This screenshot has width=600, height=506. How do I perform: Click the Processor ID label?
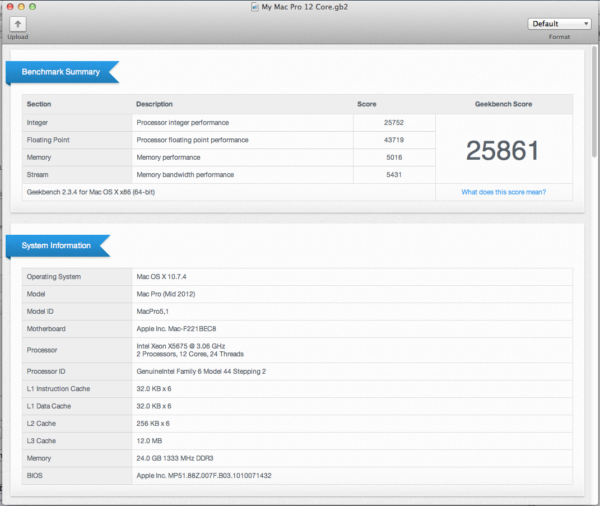point(46,372)
